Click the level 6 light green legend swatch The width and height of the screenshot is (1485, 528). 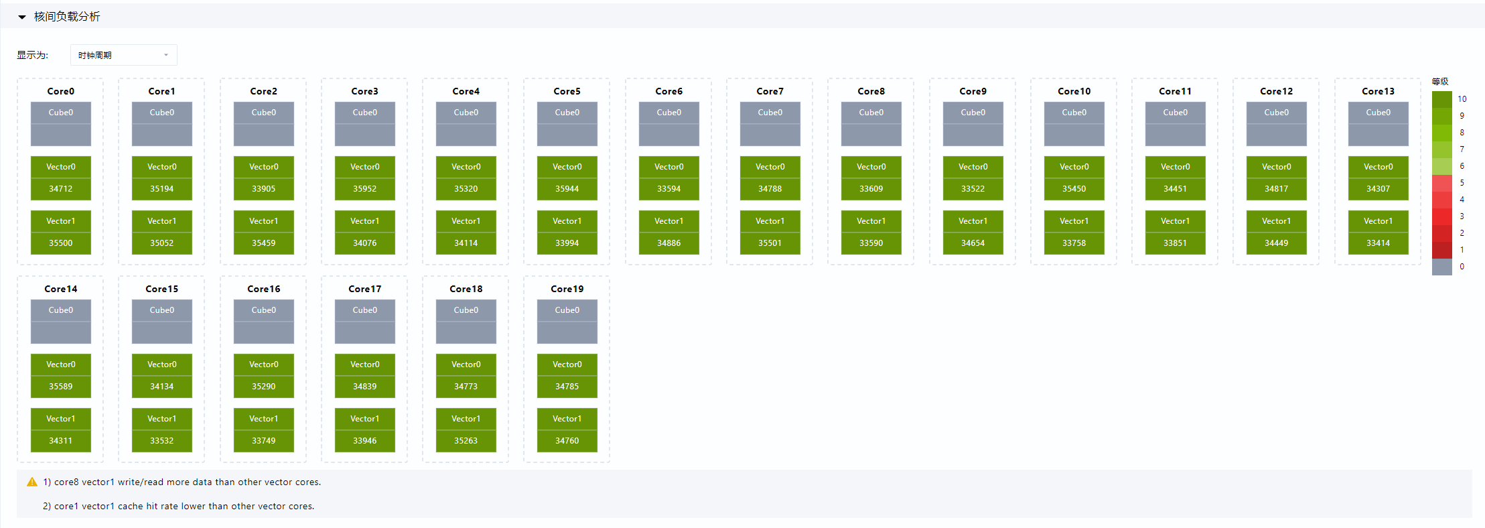coord(1441,166)
